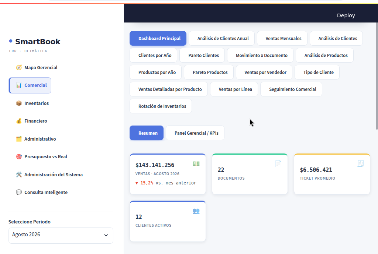The image size is (378, 254).
Task: Click the target icon beside Presupuesto vs Real
Action: (19, 157)
